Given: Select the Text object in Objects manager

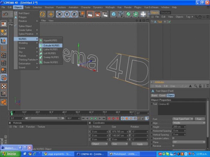Looking at the screenshot, I should tap(160, 22).
